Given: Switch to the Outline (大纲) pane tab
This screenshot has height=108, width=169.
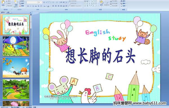Looking at the screenshot, I should (x=8, y=12).
